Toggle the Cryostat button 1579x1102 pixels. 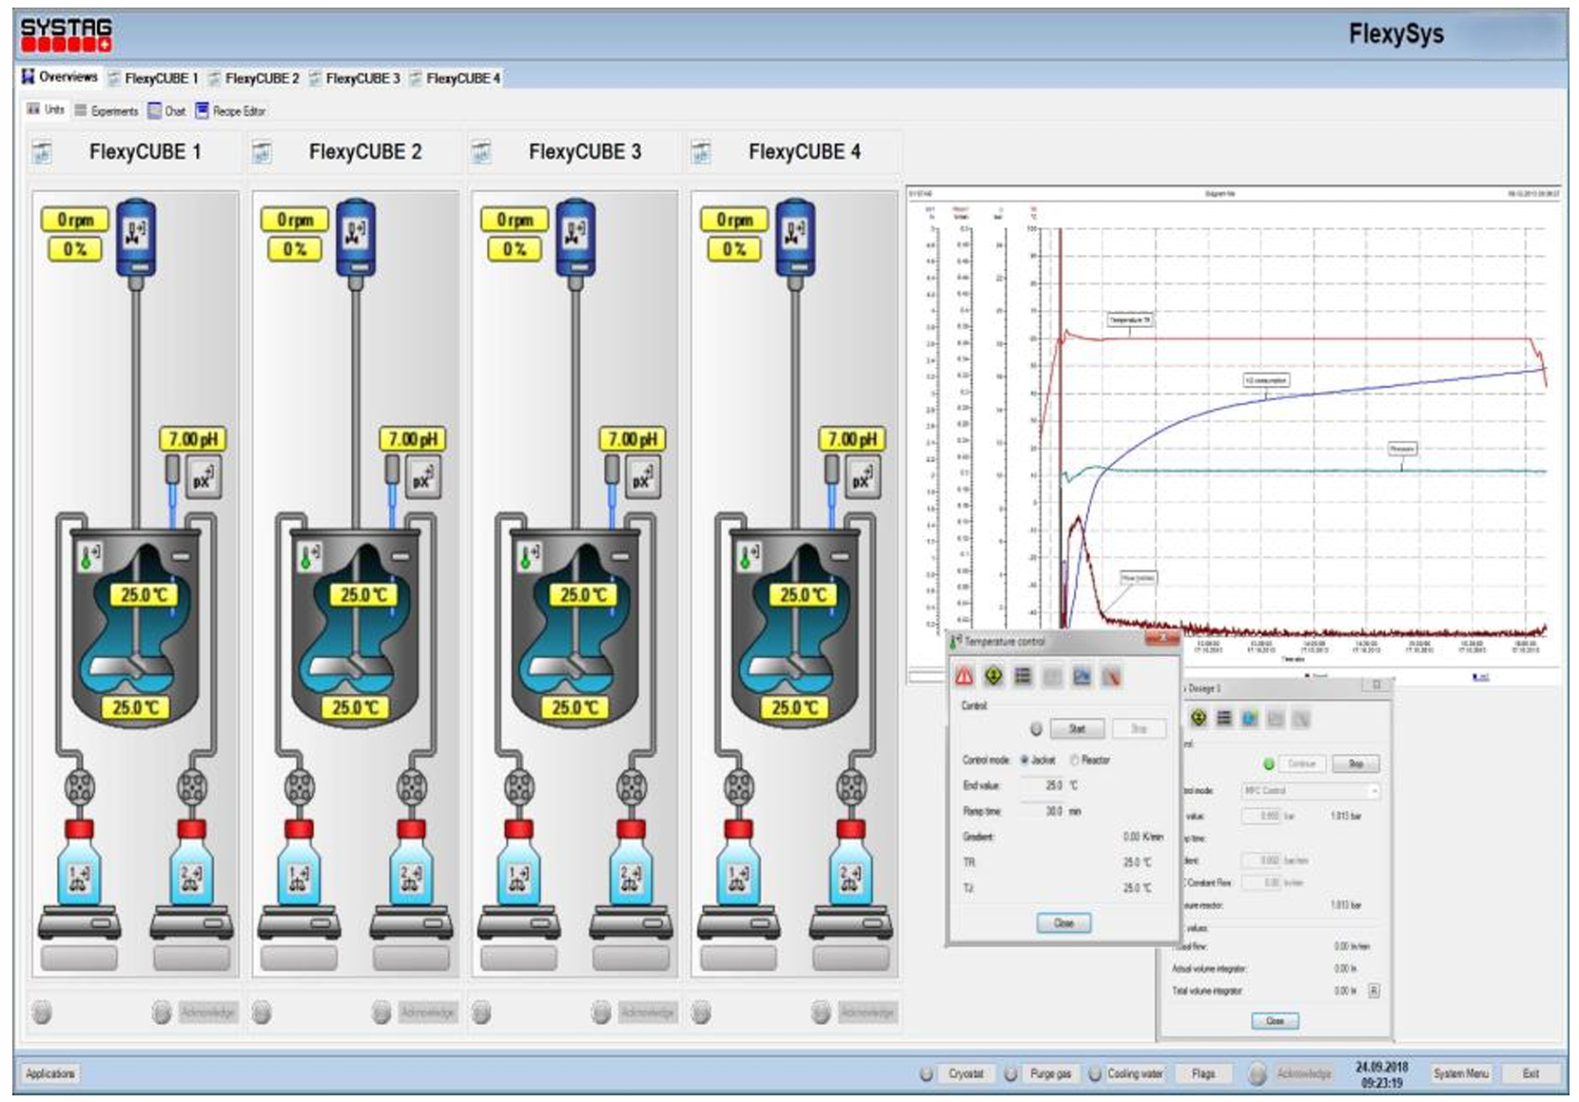965,1073
